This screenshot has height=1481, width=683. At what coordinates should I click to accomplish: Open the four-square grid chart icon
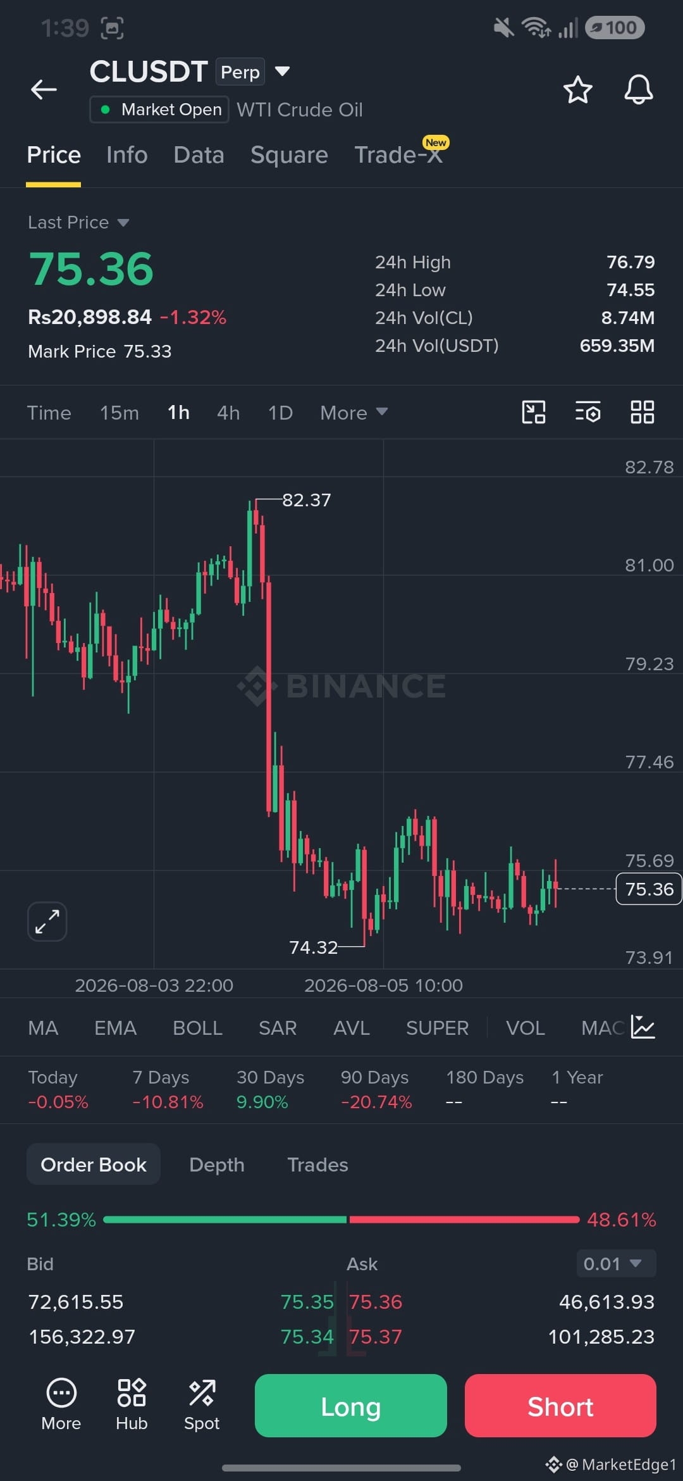click(643, 412)
